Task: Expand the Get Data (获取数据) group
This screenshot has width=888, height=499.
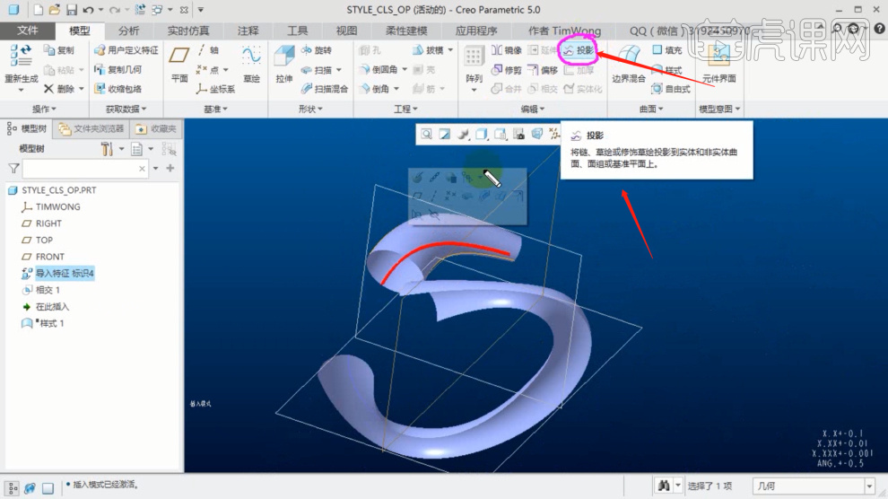Action: [126, 109]
